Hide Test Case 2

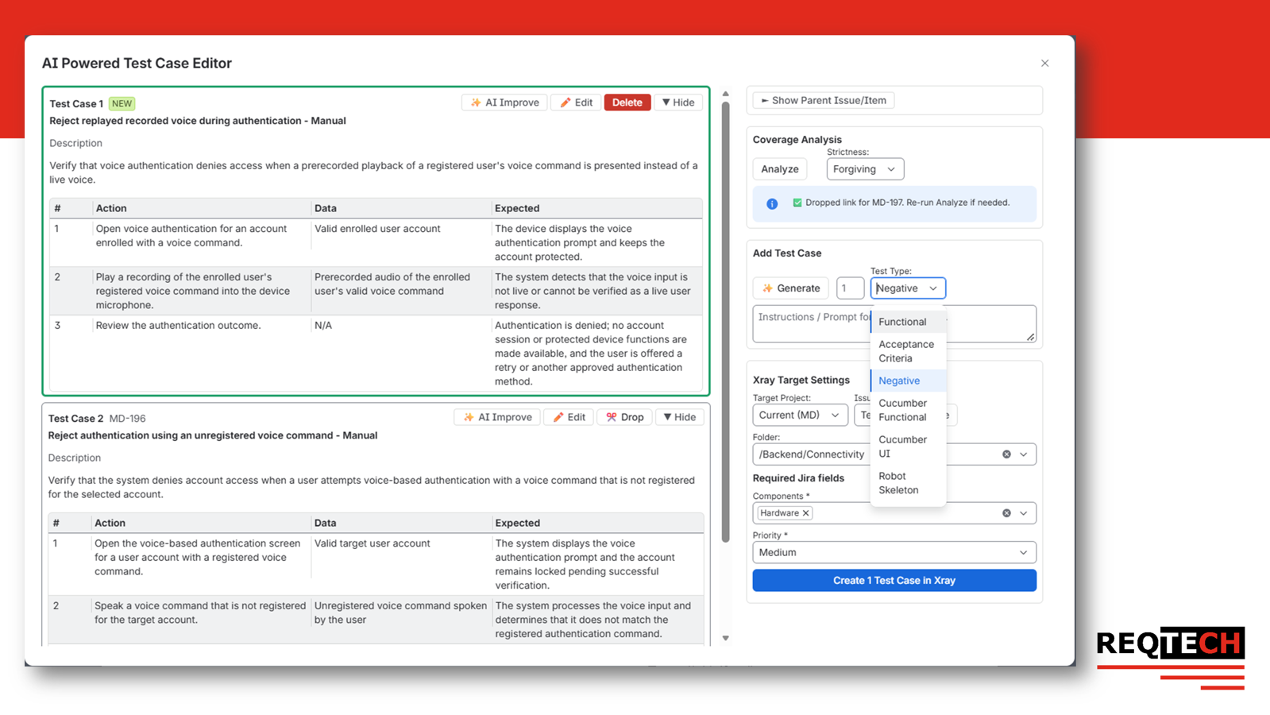[680, 417]
